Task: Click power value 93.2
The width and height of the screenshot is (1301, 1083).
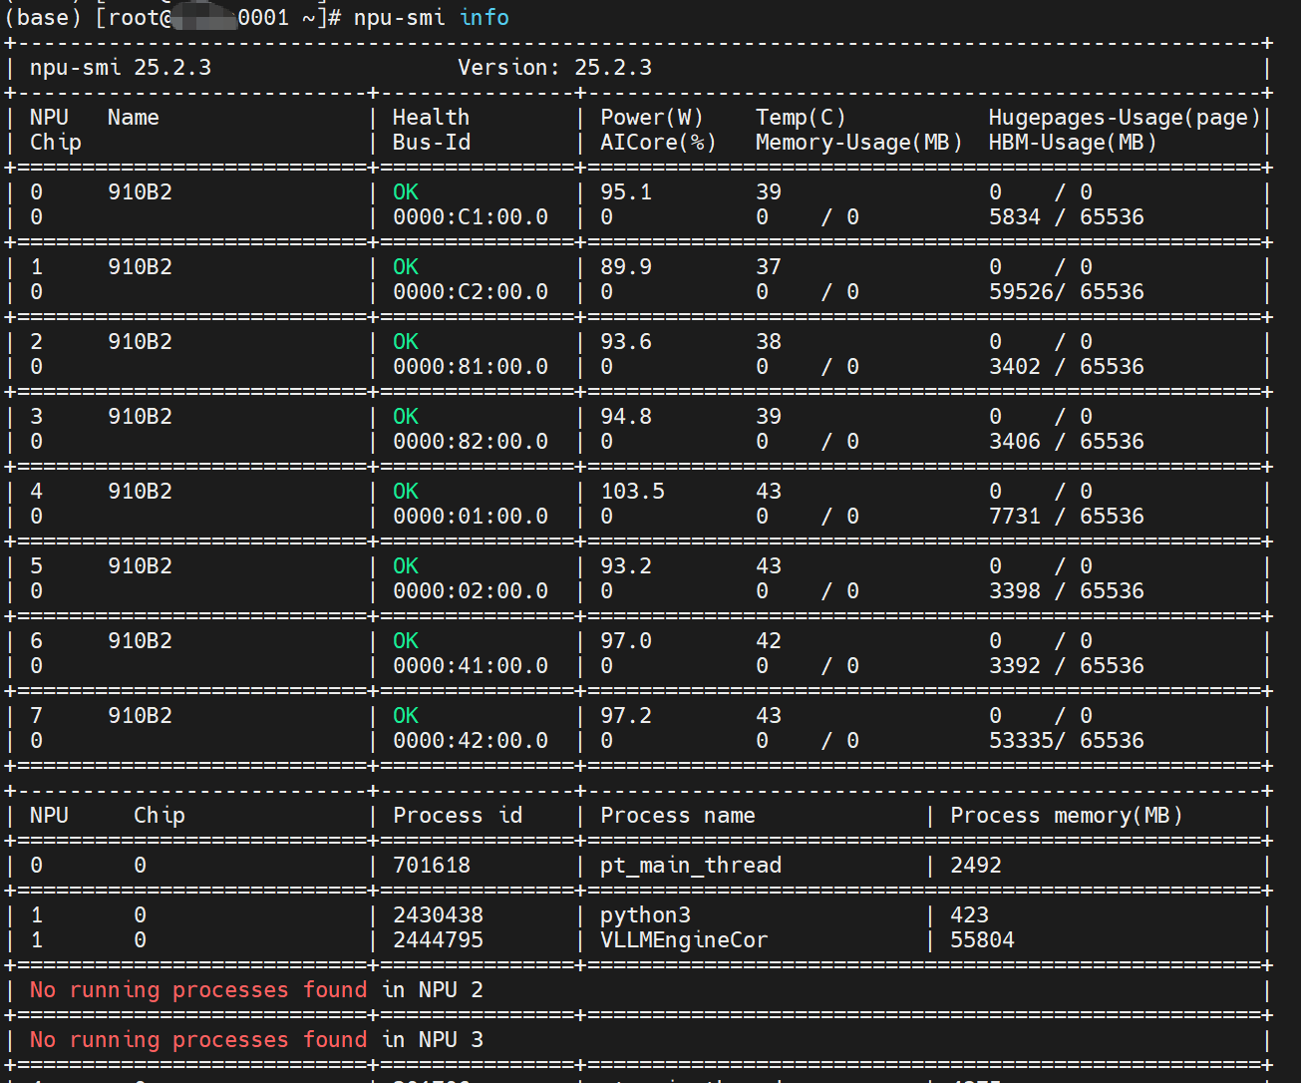Action: click(626, 566)
